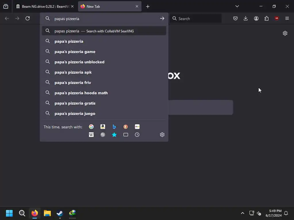Click Firefox icon on taskbar
Image resolution: width=294 pixels, height=220 pixels.
(x=35, y=213)
